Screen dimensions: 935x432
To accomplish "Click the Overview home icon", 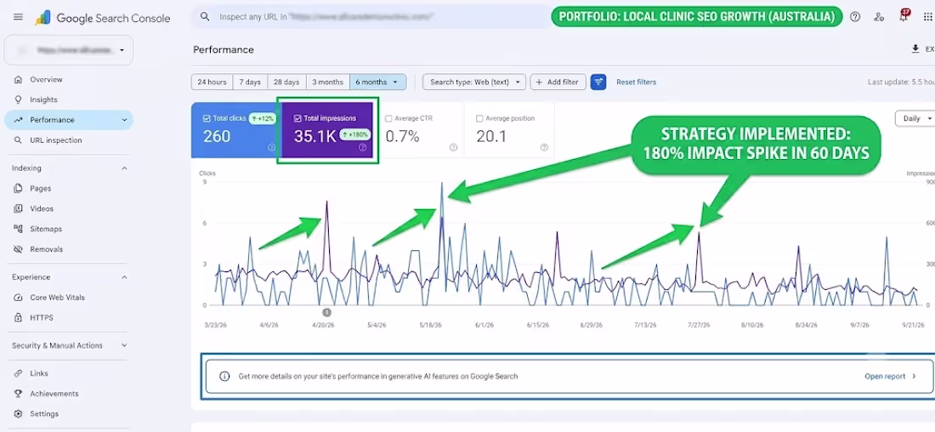I will [x=18, y=79].
